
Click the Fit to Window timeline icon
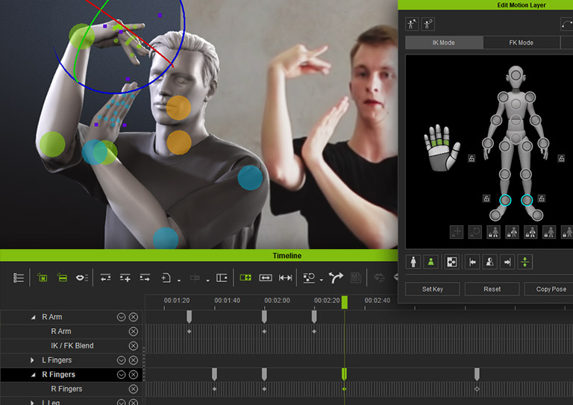click(x=265, y=277)
